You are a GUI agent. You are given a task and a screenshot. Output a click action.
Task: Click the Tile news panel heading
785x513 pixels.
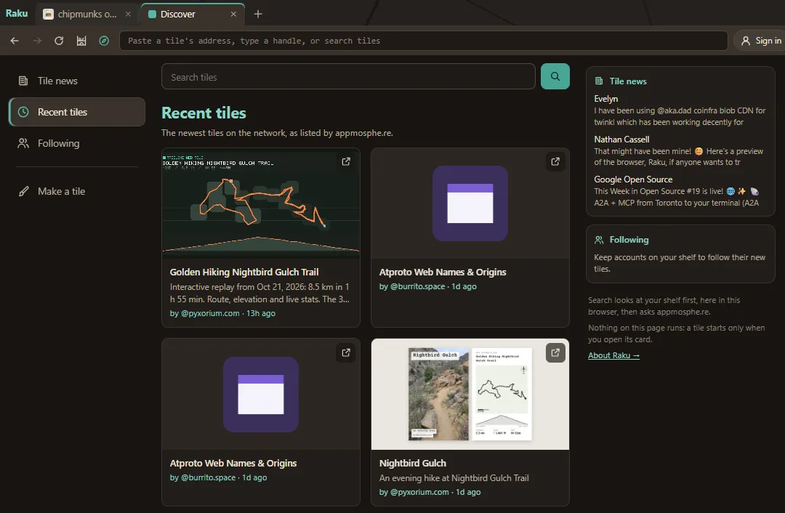tap(628, 81)
